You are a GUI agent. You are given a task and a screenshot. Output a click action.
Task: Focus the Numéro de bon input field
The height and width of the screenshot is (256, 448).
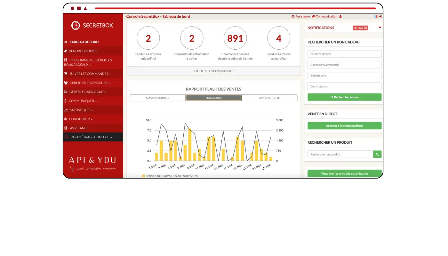(344, 54)
